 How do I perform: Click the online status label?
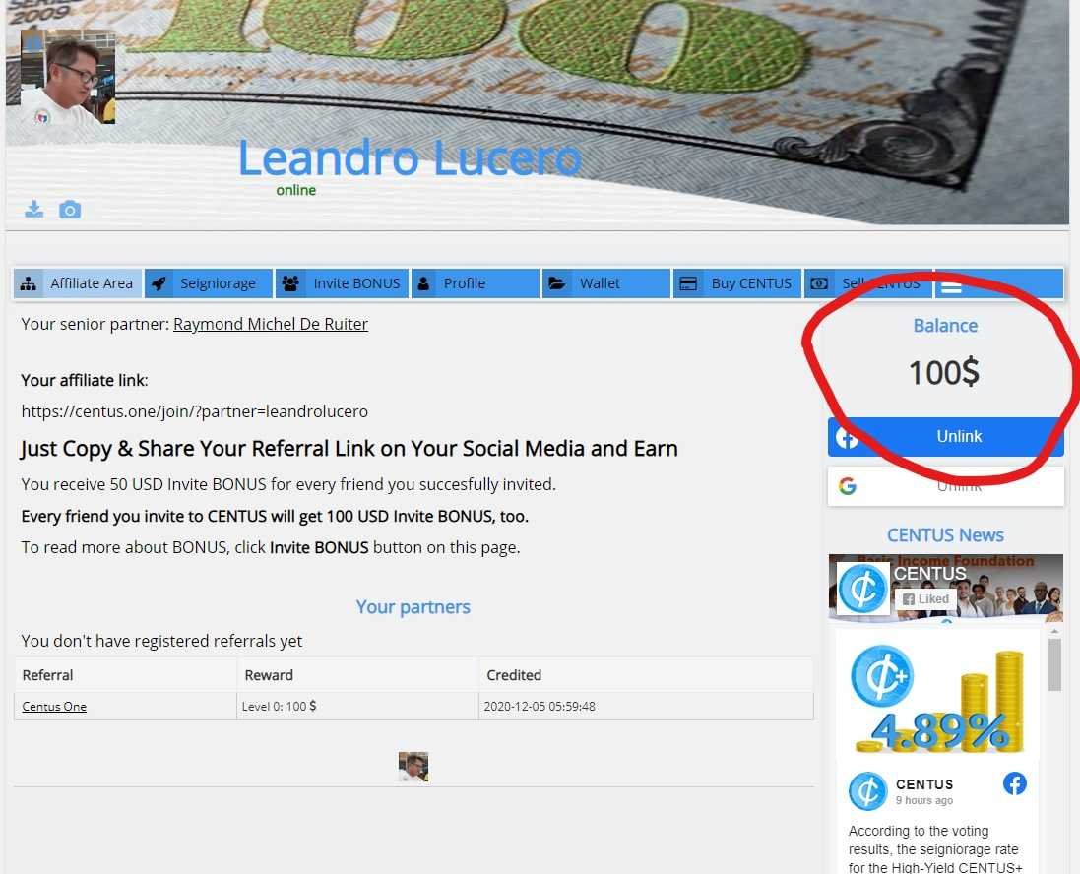pyautogui.click(x=296, y=190)
